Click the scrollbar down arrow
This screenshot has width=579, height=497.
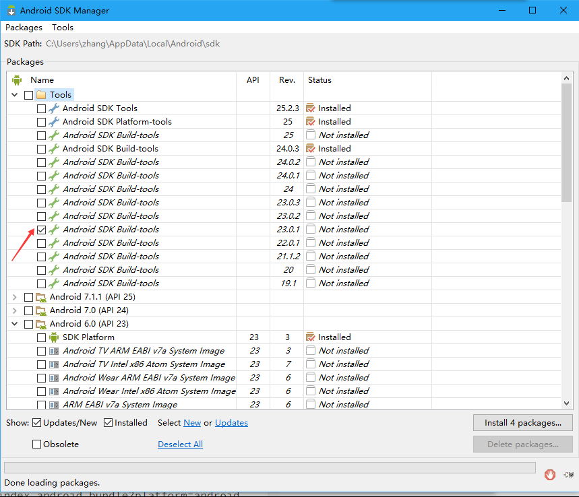[566, 403]
